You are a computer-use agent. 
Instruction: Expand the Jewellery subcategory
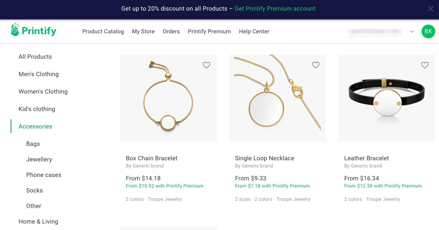39,159
